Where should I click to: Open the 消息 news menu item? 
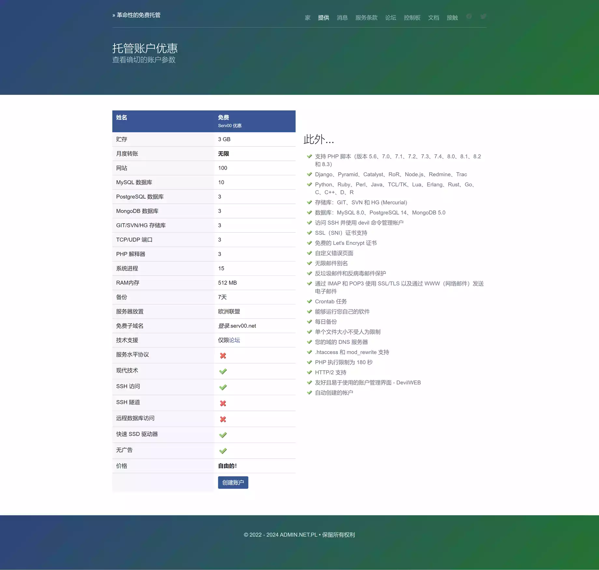click(x=342, y=18)
